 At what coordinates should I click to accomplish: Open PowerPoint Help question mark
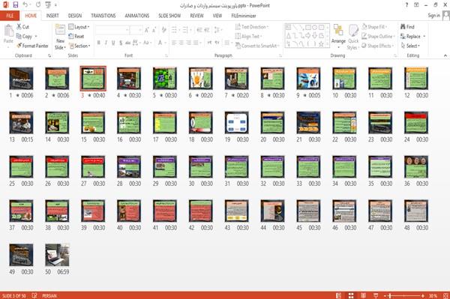(406, 5)
